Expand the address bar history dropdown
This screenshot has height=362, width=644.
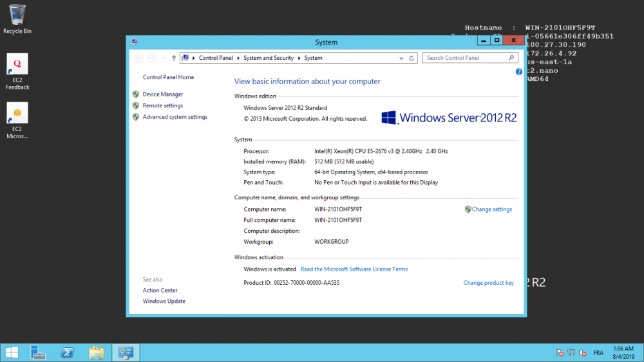401,59
